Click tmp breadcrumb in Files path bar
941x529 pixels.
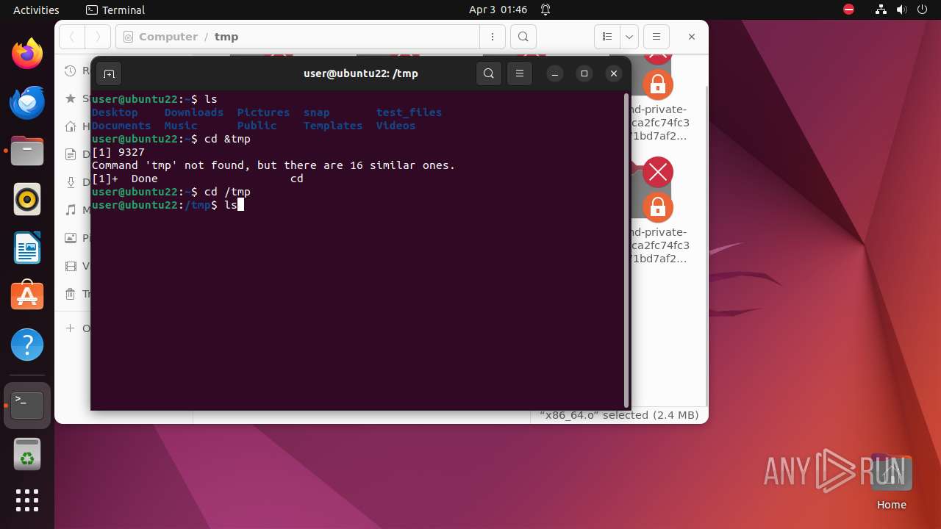click(x=226, y=37)
